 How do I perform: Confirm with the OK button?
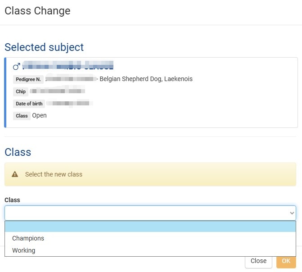click(x=286, y=261)
